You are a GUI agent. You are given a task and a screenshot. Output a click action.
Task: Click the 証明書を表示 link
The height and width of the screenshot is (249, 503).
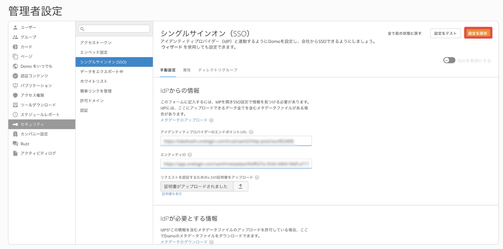pyautogui.click(x=172, y=194)
